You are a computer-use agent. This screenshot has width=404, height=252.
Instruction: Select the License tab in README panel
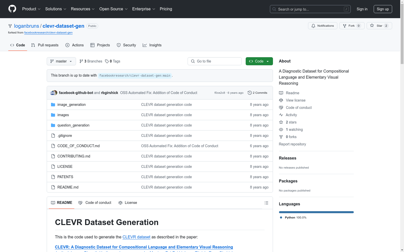click(x=128, y=203)
